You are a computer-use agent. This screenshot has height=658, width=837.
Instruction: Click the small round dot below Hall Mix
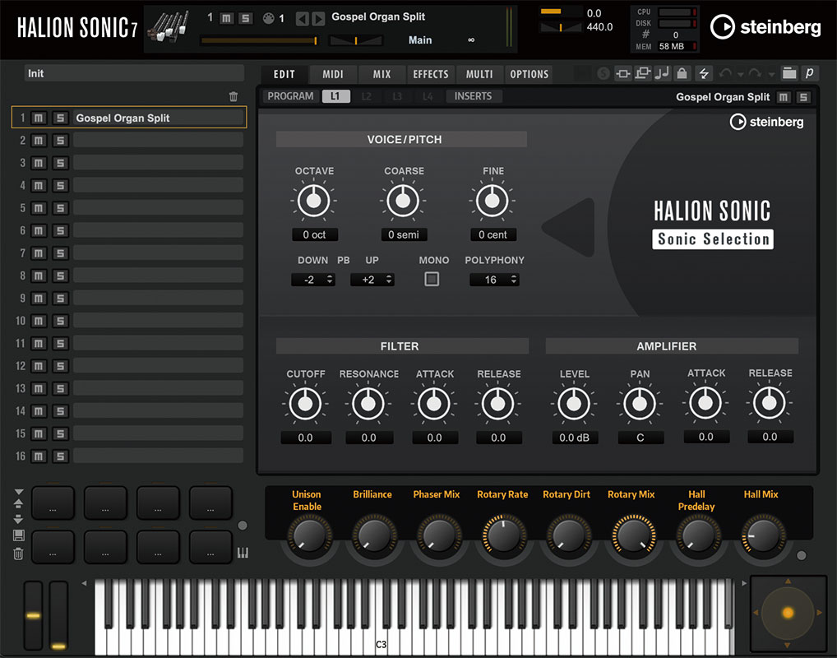pyautogui.click(x=802, y=555)
